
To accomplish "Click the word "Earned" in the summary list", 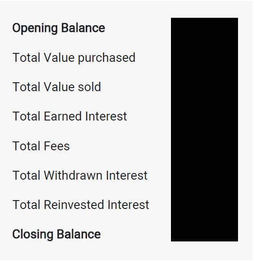I will coord(63,116).
